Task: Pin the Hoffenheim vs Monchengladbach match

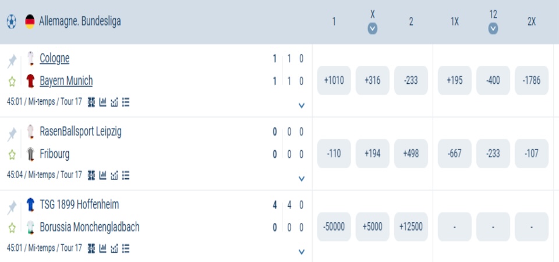Action: [12, 207]
